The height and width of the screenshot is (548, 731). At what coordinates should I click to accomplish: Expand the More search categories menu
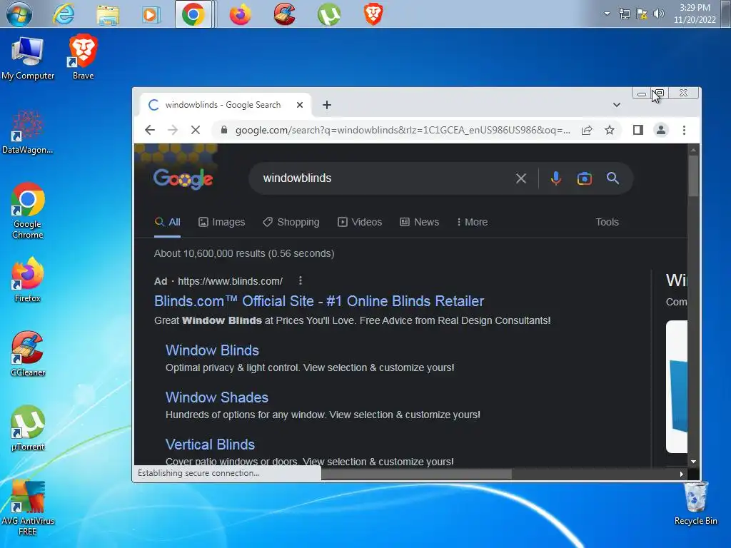pos(473,222)
